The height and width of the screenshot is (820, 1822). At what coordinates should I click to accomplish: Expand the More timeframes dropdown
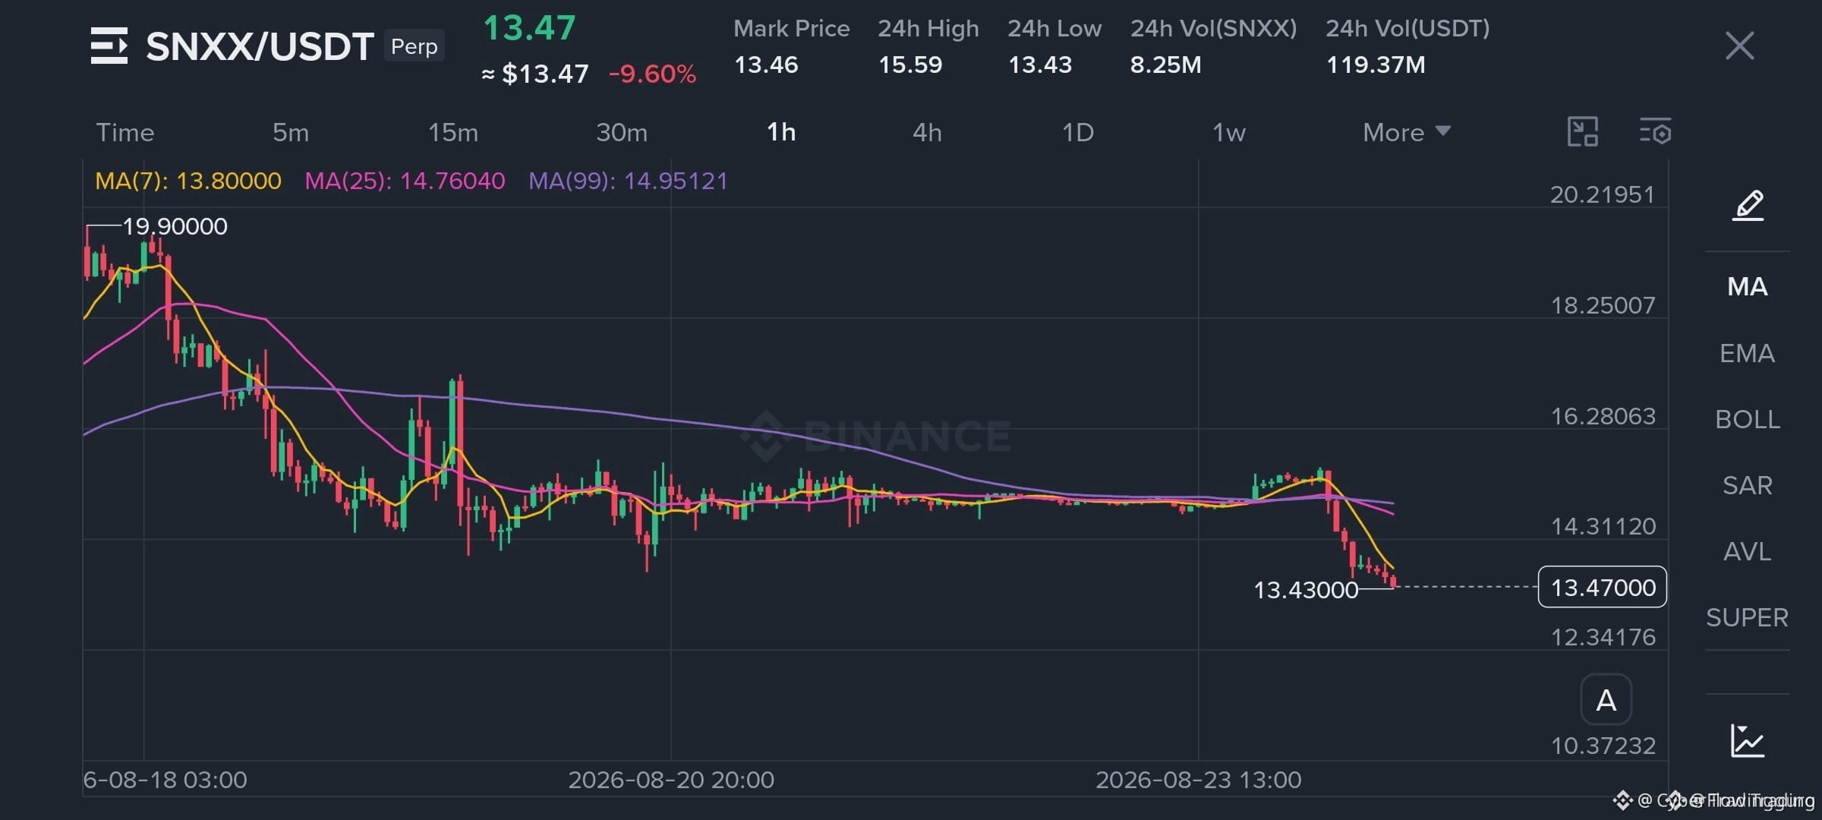[1407, 132]
